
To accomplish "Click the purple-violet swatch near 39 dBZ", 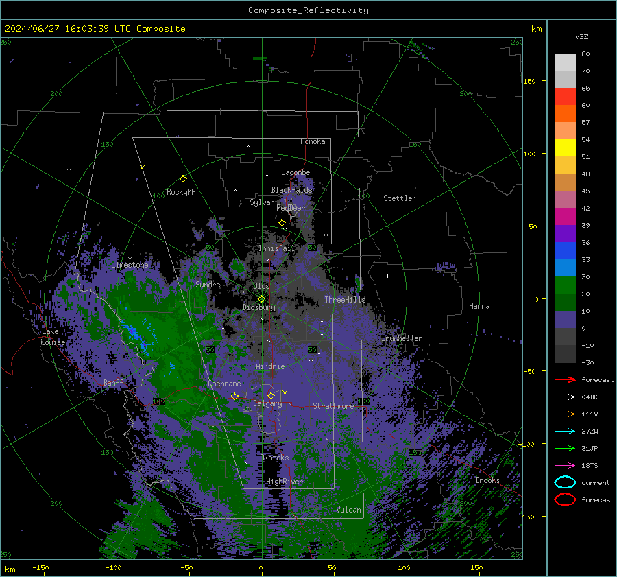I will pyautogui.click(x=565, y=233).
